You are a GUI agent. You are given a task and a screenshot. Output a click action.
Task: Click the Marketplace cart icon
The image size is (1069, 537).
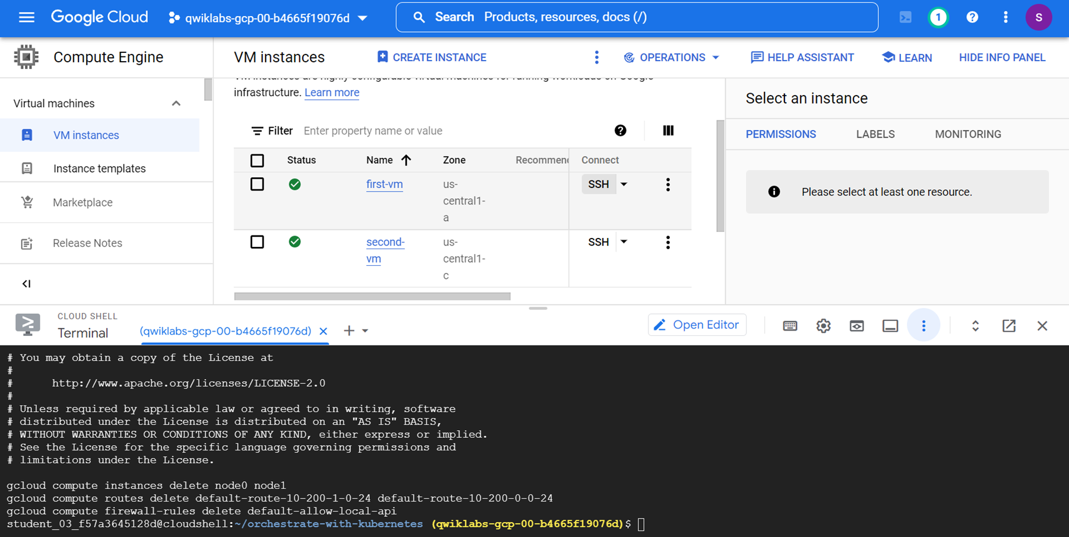(x=27, y=202)
